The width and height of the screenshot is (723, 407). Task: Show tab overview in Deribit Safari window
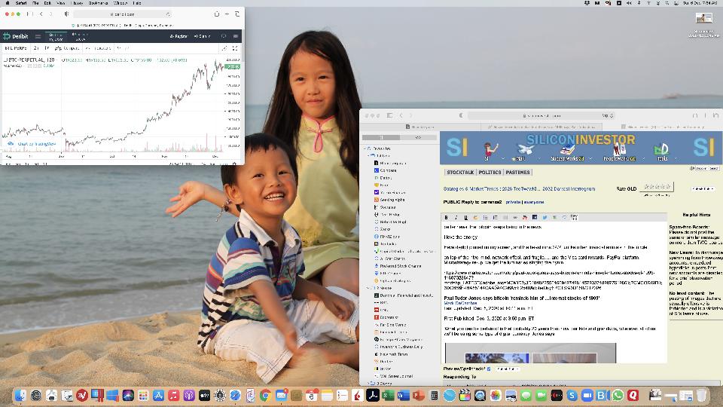click(x=237, y=14)
